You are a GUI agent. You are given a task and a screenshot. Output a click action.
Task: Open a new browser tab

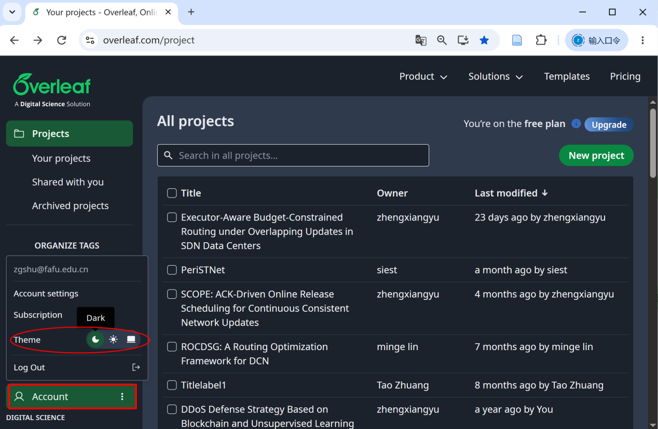[x=191, y=12]
